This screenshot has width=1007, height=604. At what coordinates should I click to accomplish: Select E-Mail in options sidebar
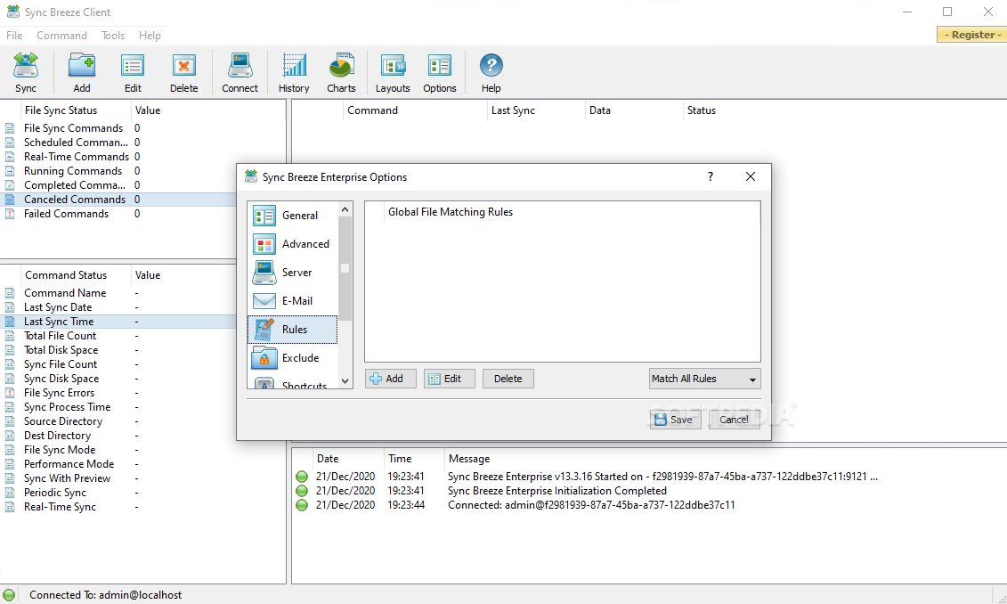[x=293, y=301]
